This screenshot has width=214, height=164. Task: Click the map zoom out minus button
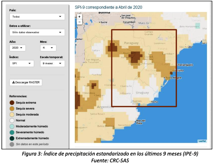click(79, 22)
